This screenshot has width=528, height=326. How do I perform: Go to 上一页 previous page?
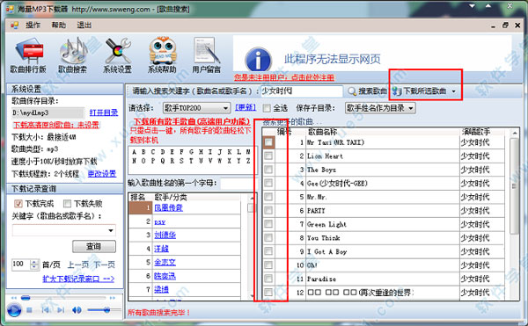click(78, 264)
